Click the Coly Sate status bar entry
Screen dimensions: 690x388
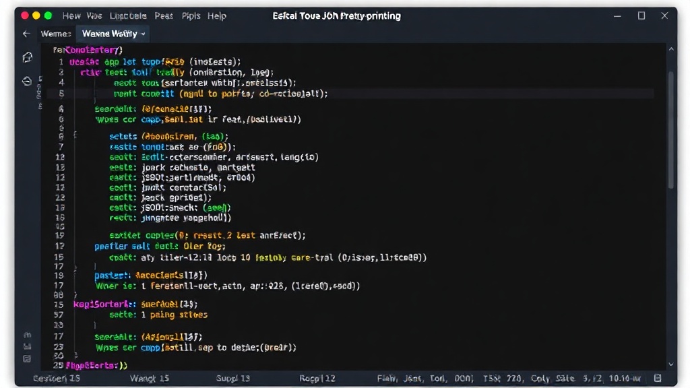tap(553, 379)
